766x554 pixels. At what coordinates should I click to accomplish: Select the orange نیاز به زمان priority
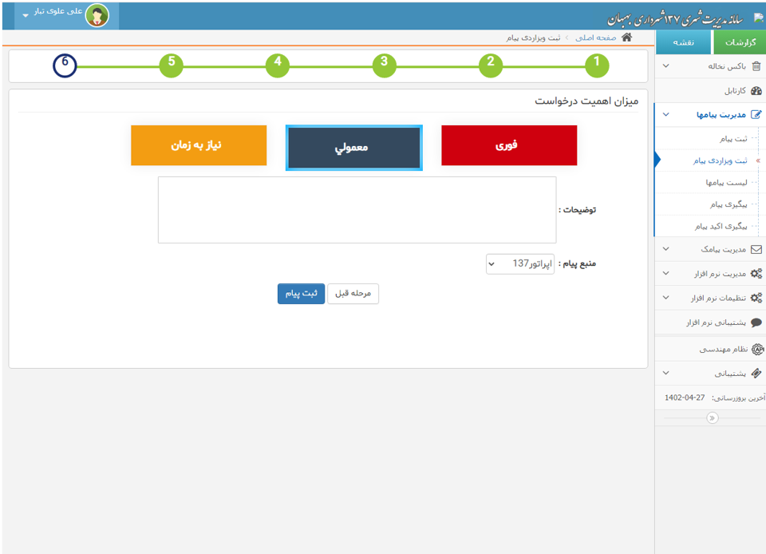(x=199, y=145)
